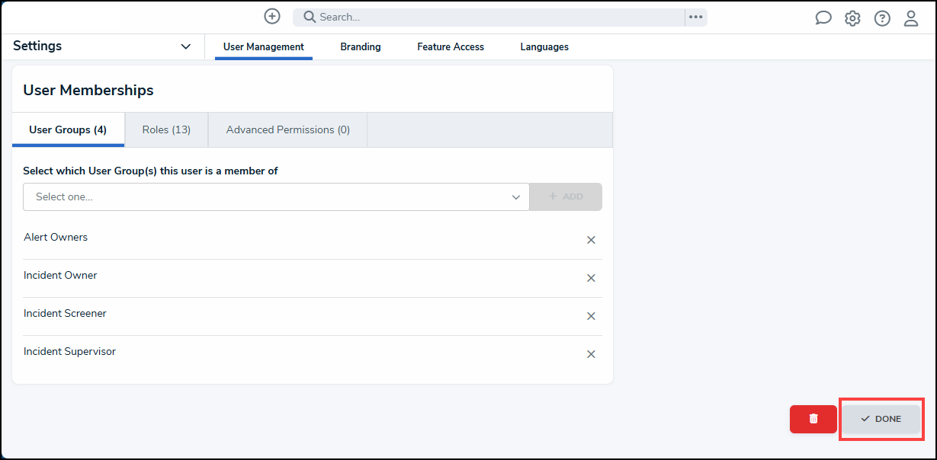Open the Languages tab
Screen dimensions: 937x460
544,46
